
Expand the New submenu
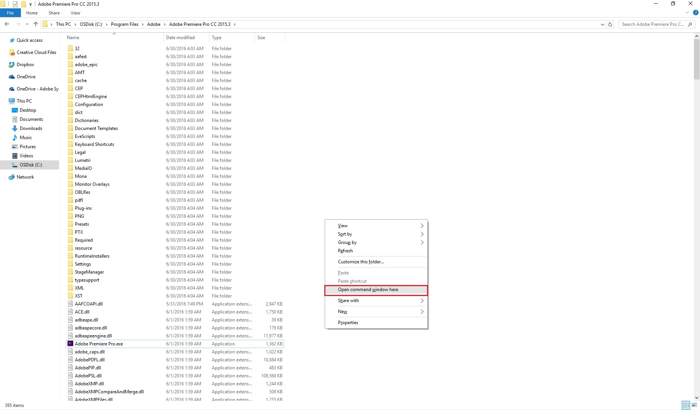tap(422, 312)
